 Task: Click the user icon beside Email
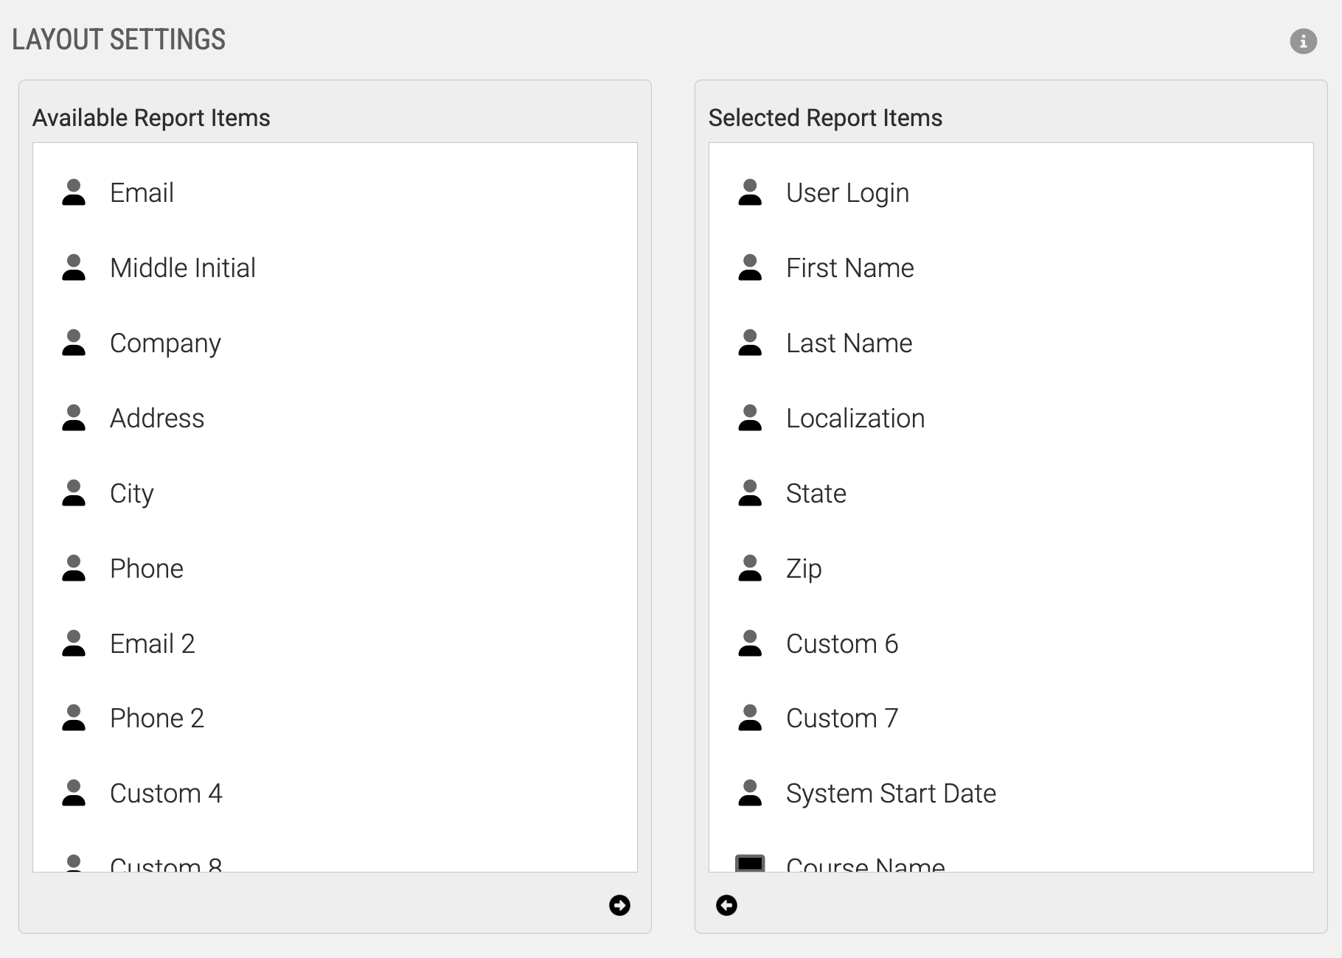tap(74, 193)
